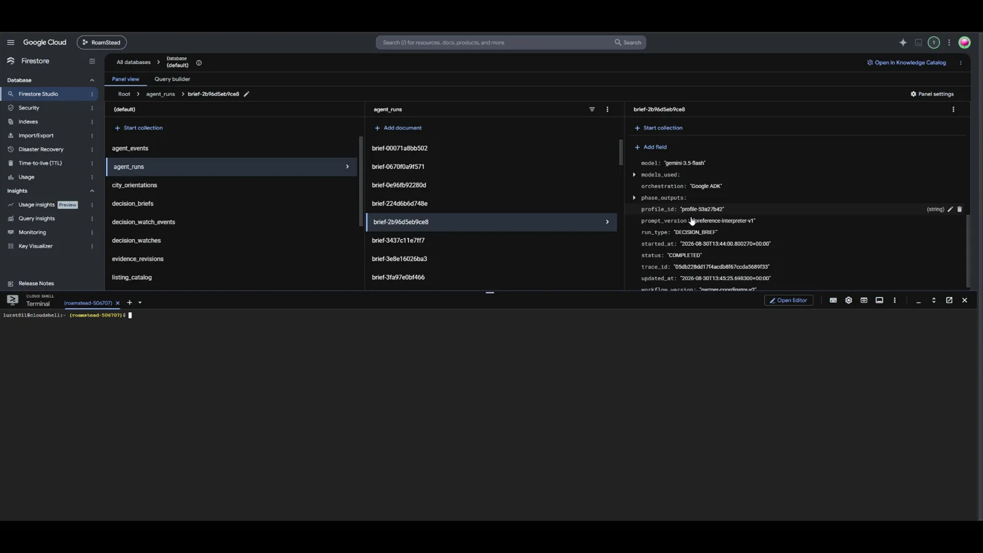Open Cloud Shell in new window icon
Screen dimensions: 983x553
click(x=949, y=300)
